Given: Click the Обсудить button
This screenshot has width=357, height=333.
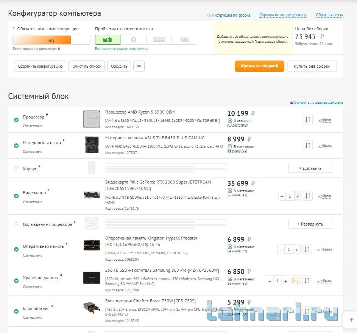Looking at the screenshot, I should (119, 66).
